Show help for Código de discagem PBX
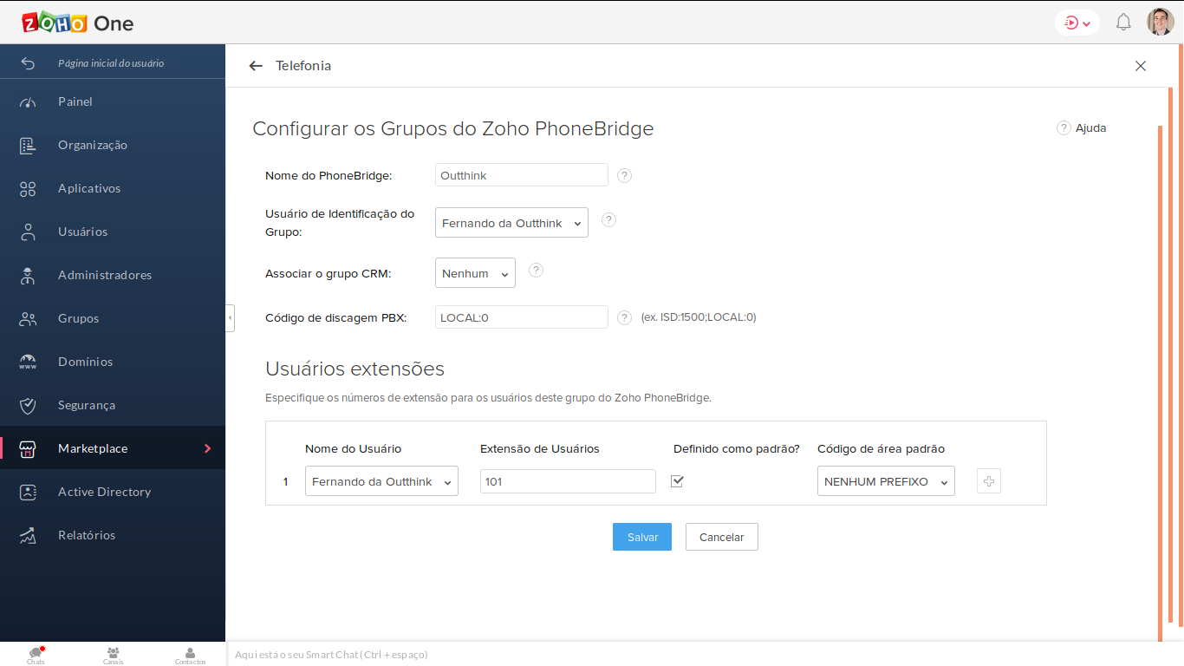Image resolution: width=1184 pixels, height=666 pixels. 624,317
